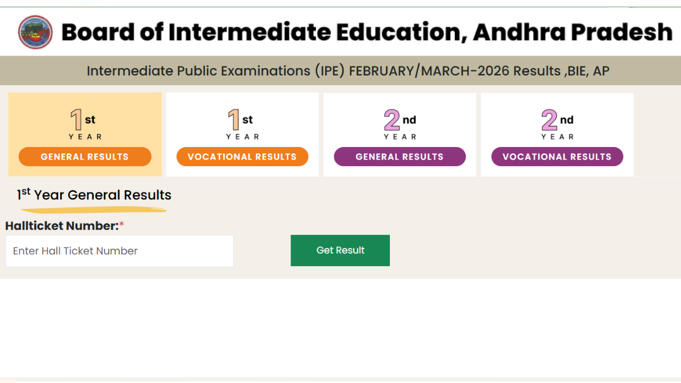This screenshot has width=681, height=383.
Task: Click the Board of Intermediate Education logo
Action: (35, 32)
